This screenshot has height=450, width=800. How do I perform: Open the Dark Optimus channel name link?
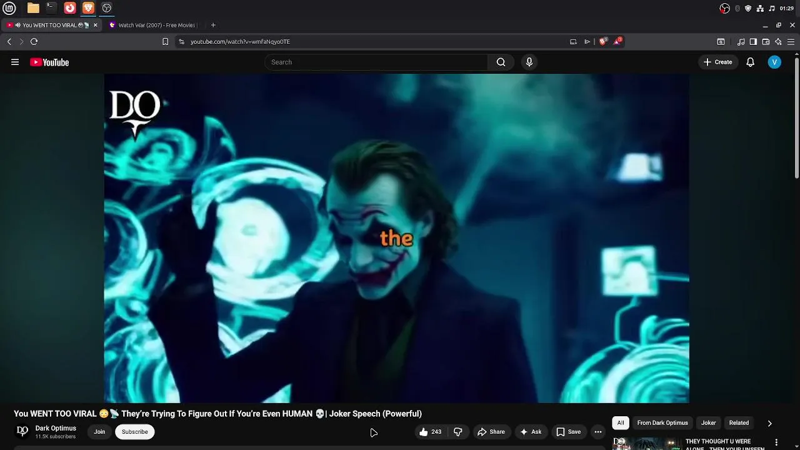[x=56, y=428]
